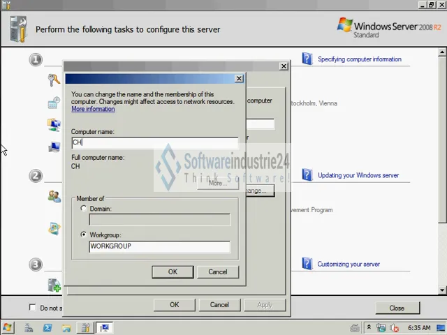The height and width of the screenshot is (335, 447).
Task: Click the configure networking icon
Action: click(x=54, y=125)
